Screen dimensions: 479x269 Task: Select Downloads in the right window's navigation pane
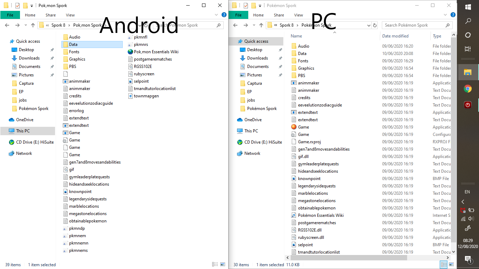click(257, 58)
